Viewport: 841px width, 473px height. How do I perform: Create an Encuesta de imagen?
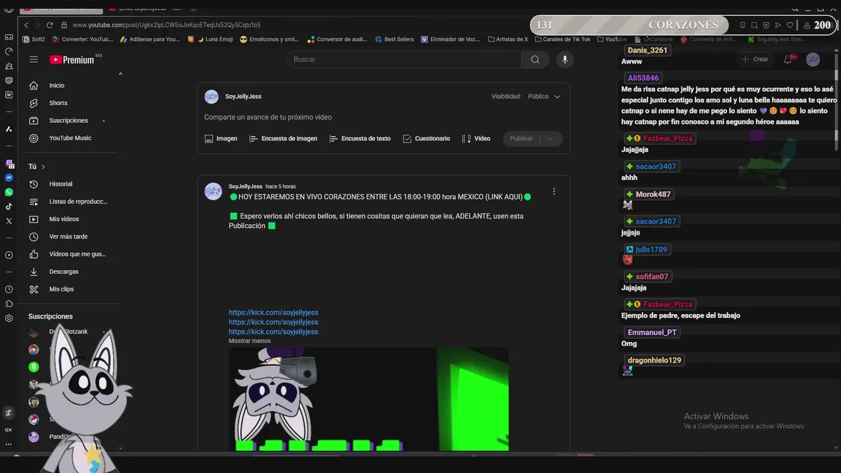point(283,139)
